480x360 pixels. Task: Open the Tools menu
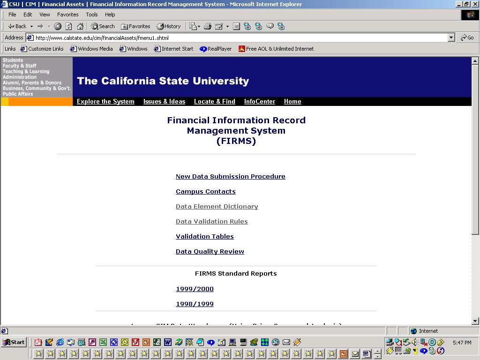(92, 15)
